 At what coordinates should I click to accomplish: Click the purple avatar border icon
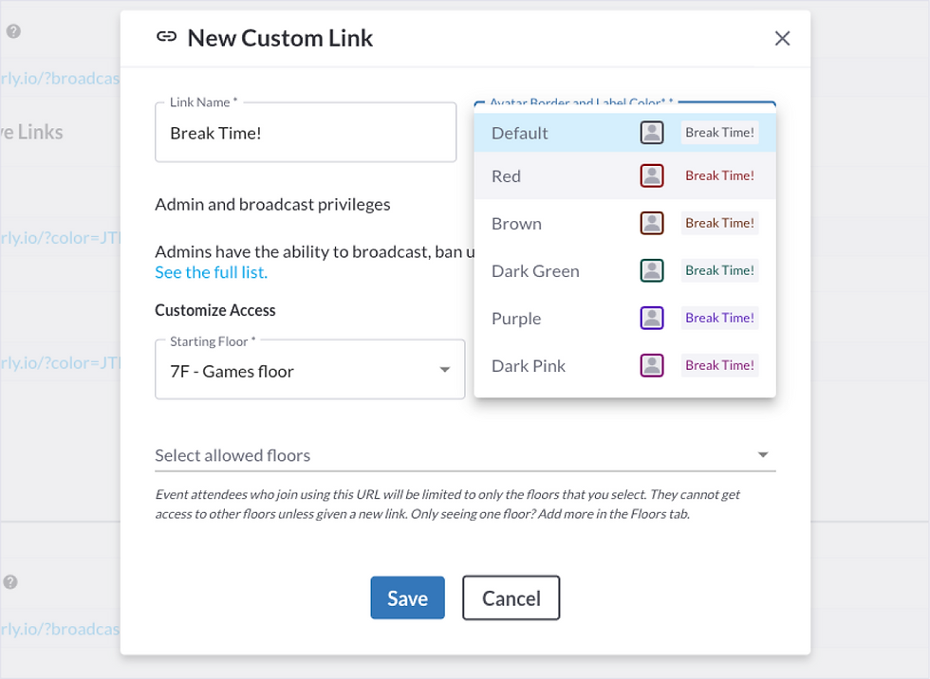tap(651, 319)
